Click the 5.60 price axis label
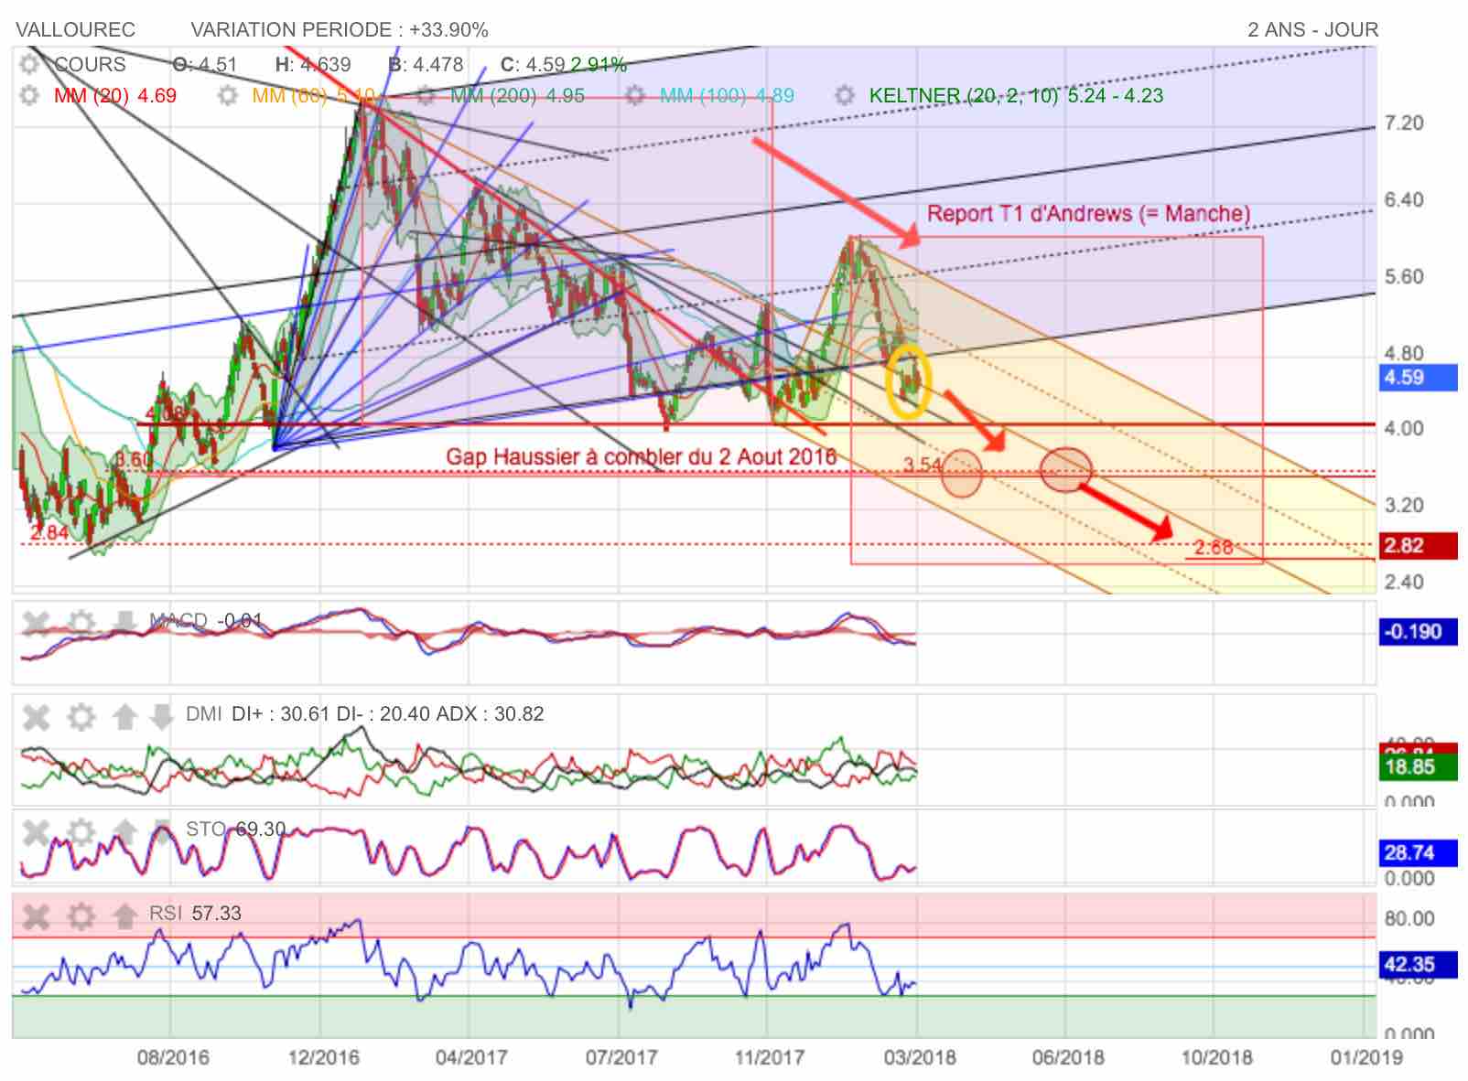The image size is (1468, 1081). click(1404, 276)
